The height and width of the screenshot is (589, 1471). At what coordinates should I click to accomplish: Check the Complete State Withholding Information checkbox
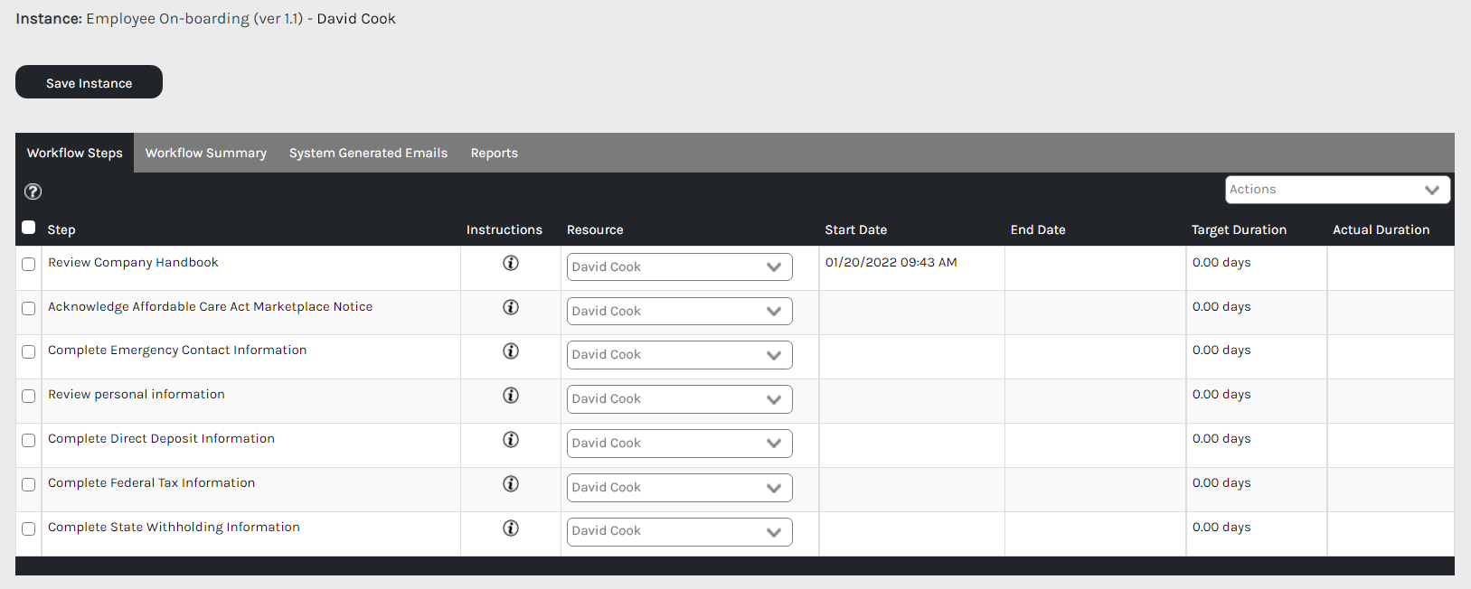29,529
